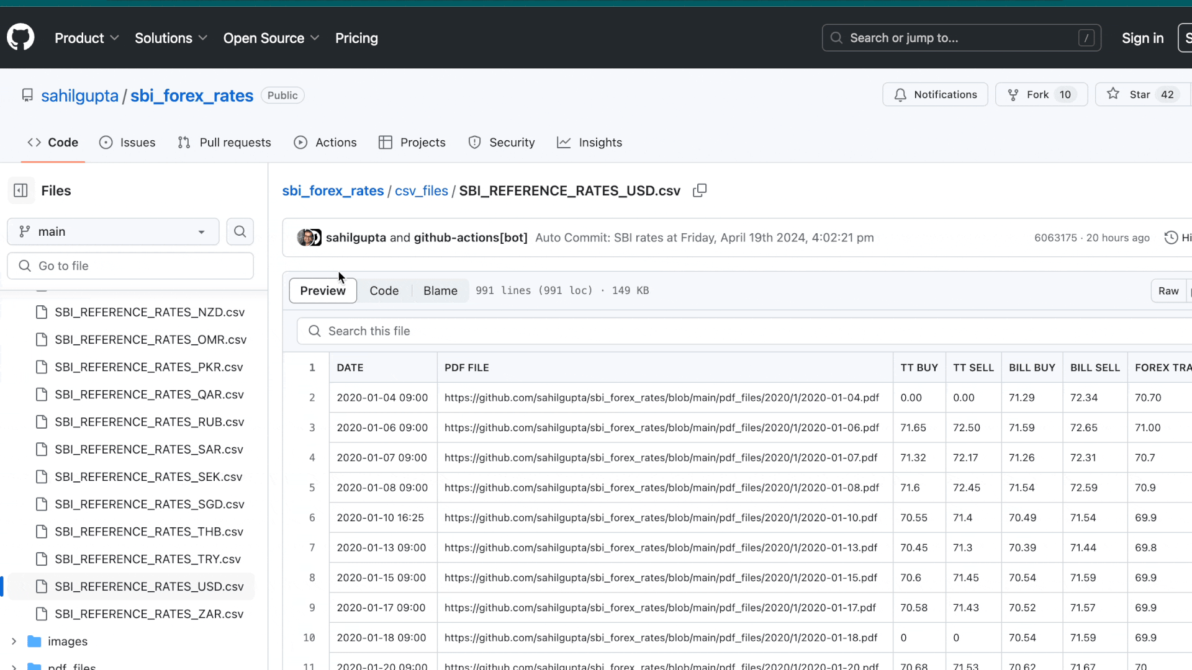Switch to Code view mode
Screen dimensions: 1192x670
click(384, 290)
